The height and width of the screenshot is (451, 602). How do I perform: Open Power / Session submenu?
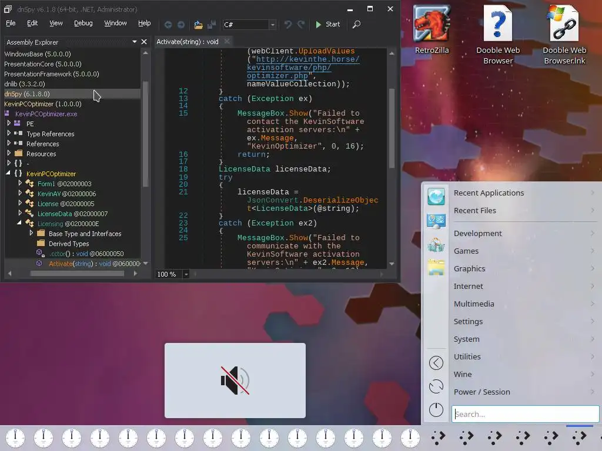[x=524, y=392]
